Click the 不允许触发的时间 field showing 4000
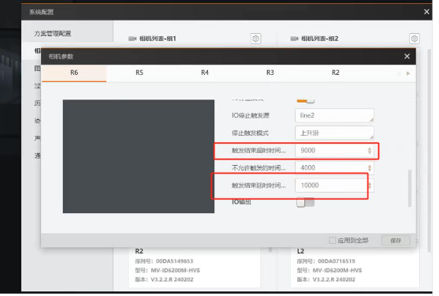Screen dimensions: 439x296 (334, 168)
